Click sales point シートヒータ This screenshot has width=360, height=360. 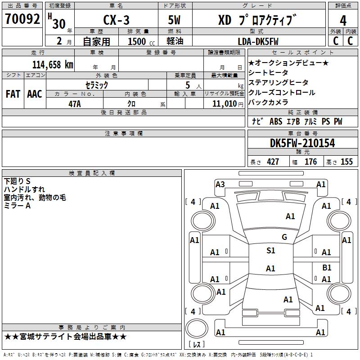[268, 72]
